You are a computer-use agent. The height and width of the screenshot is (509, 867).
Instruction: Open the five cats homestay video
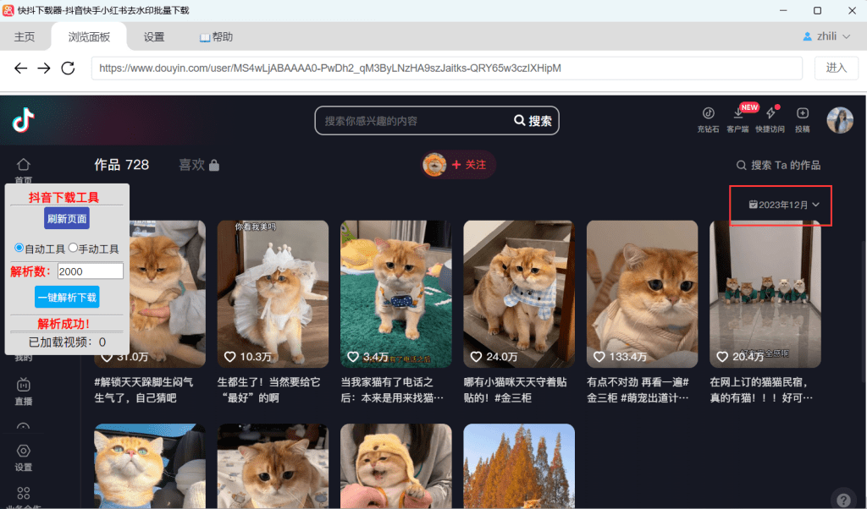pyautogui.click(x=765, y=293)
